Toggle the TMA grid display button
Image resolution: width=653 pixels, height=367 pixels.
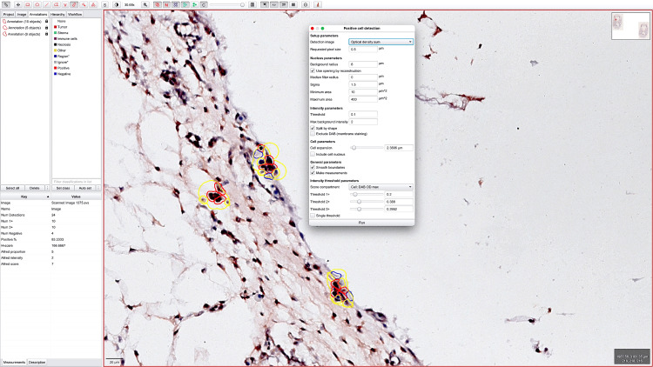[176, 4]
